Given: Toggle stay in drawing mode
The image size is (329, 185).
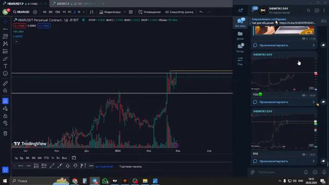Looking at the screenshot, I should (5, 108).
